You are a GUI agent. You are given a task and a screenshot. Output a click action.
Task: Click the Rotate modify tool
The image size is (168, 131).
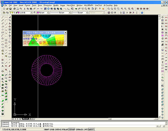10,36
